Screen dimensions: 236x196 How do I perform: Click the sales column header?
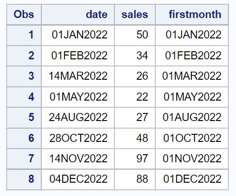coord(135,15)
